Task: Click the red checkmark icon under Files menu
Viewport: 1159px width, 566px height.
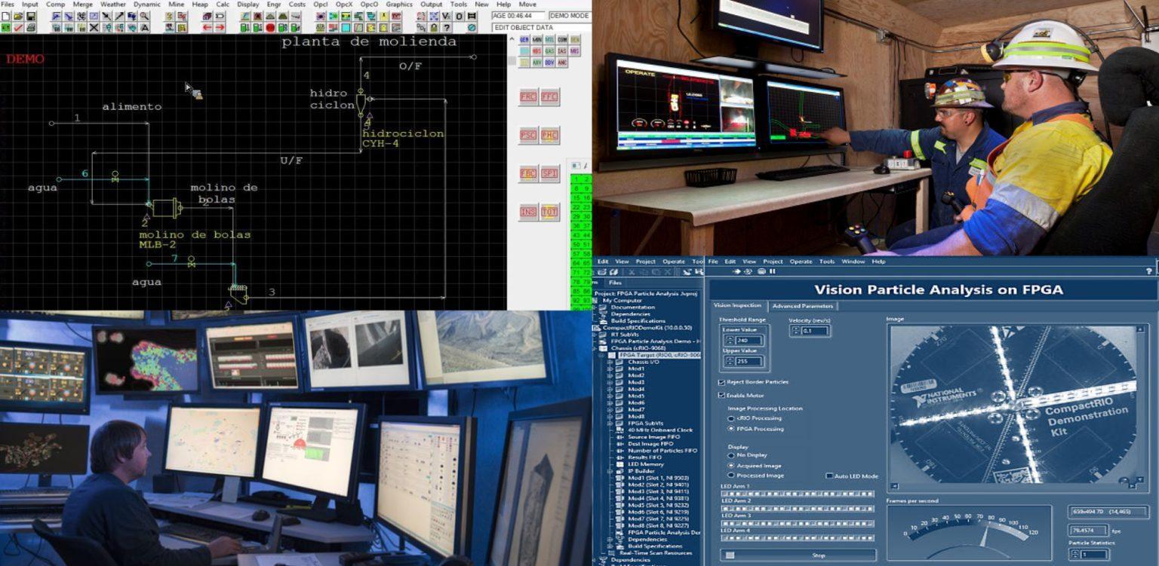Action: [x=17, y=28]
